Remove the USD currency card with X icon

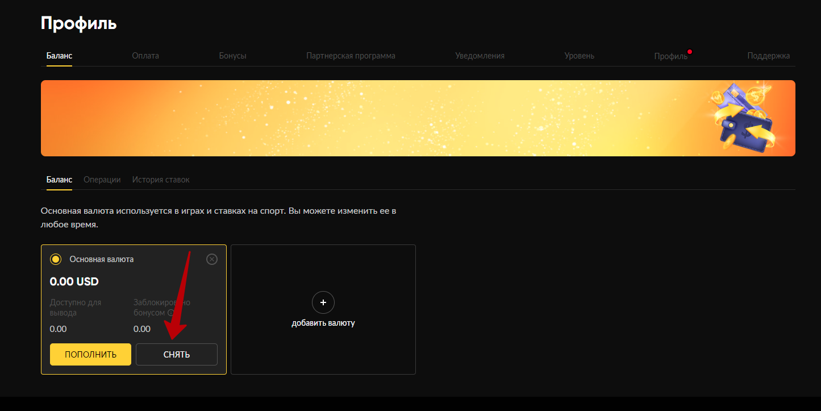[x=211, y=259]
